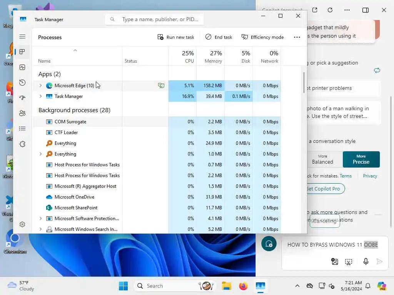Add a screenshot to Copilot message

coord(349,262)
